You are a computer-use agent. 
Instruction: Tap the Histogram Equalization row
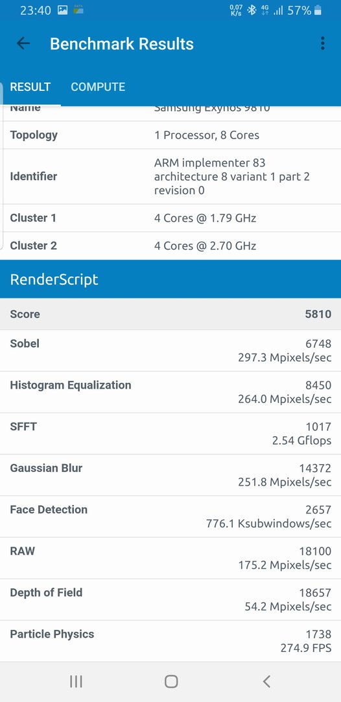pos(170,392)
